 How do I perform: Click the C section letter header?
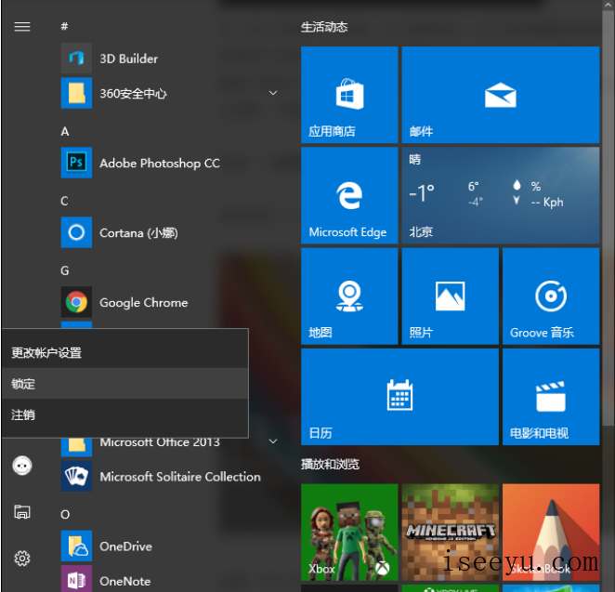pos(65,202)
